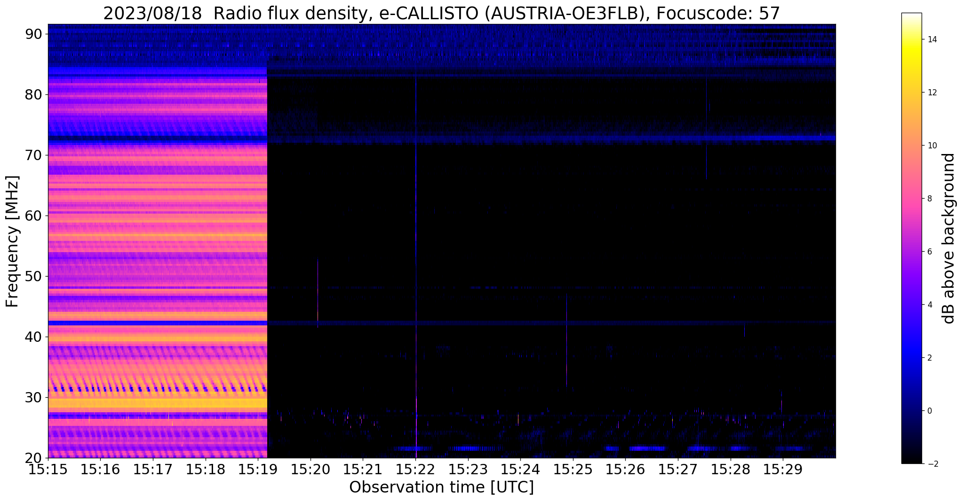
Task: Click the 40 MHz frequency tick label
Action: pos(33,337)
